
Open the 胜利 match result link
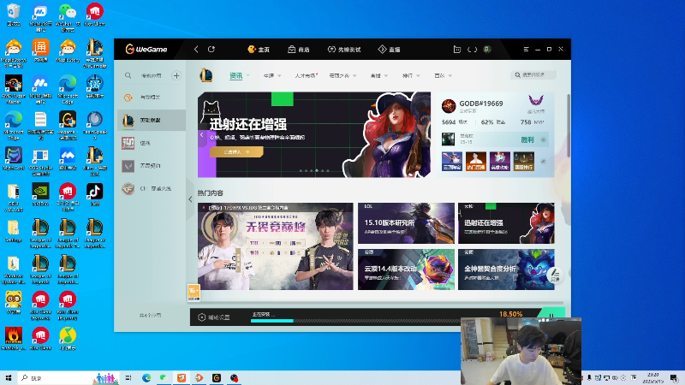[x=527, y=139]
